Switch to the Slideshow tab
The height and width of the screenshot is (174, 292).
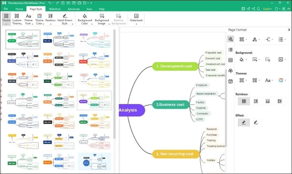pyautogui.click(x=55, y=9)
